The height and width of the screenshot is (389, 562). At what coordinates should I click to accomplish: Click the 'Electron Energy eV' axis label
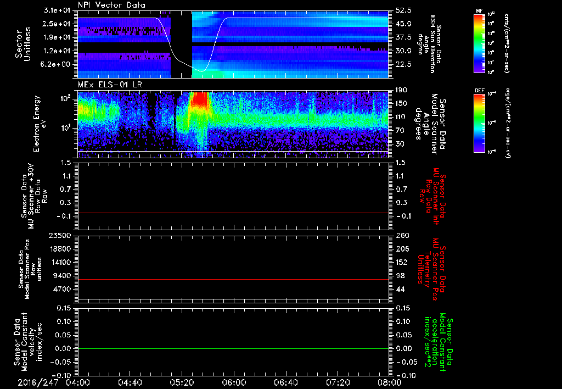pyautogui.click(x=40, y=124)
